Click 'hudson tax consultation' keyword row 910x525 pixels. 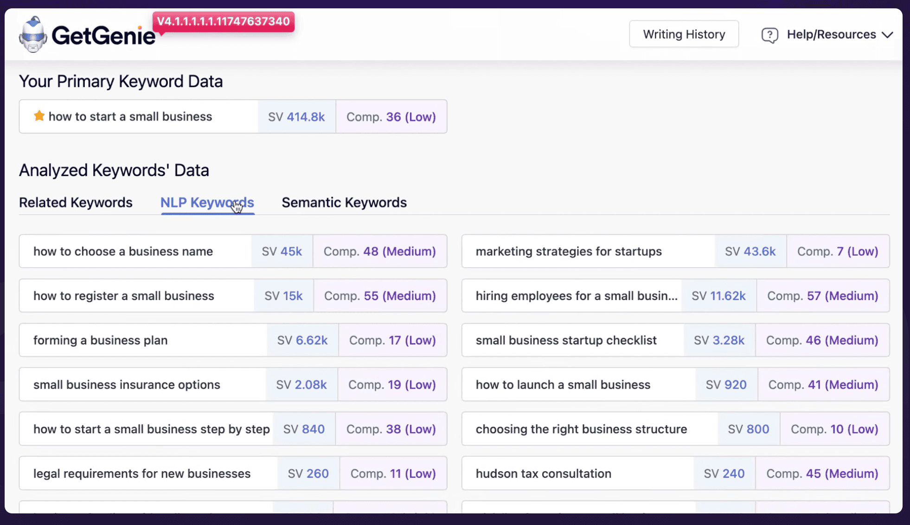click(x=543, y=474)
